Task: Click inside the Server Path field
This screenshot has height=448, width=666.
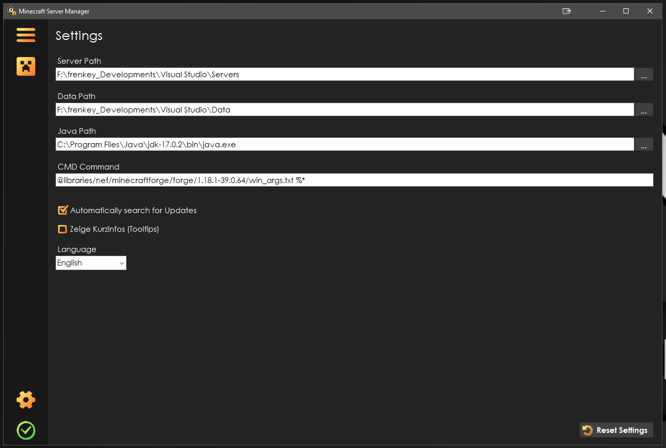Action: tap(311, 74)
